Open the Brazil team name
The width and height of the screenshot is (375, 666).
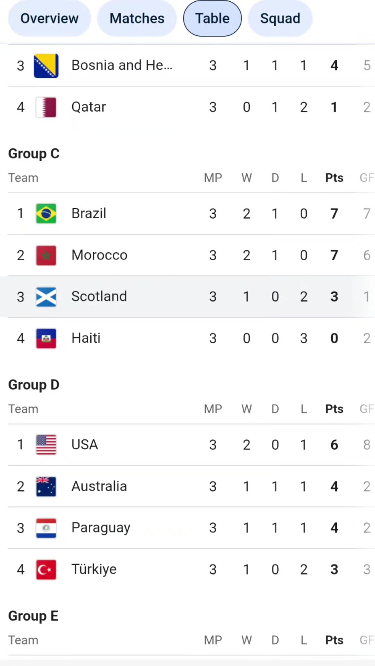coord(89,213)
